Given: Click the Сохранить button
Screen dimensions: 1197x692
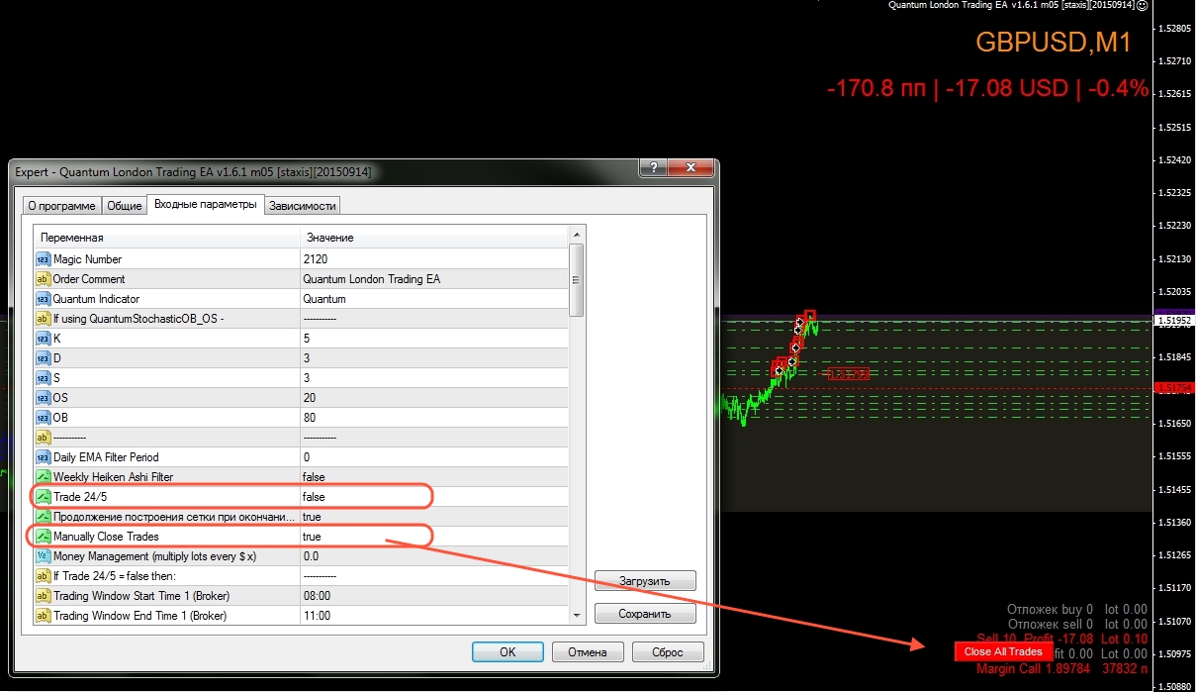Looking at the screenshot, I should pos(645,614).
